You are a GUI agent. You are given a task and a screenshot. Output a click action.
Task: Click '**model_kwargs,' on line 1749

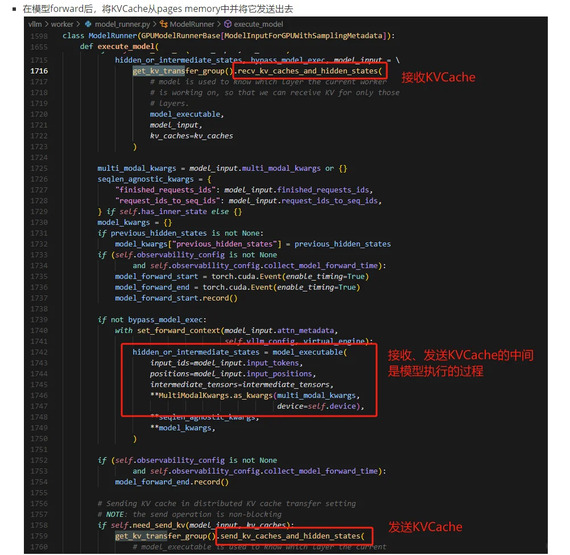183,428
